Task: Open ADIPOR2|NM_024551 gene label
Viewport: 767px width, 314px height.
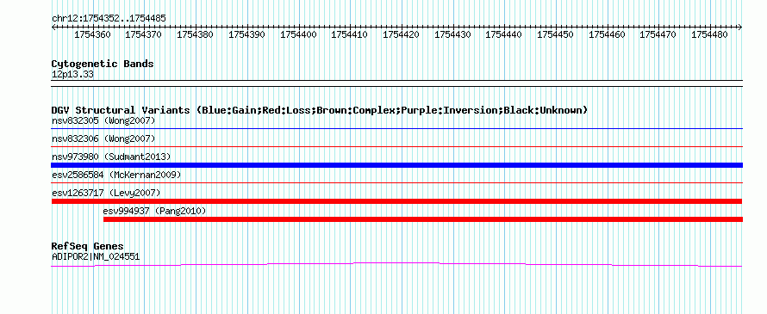Action: (x=96, y=256)
